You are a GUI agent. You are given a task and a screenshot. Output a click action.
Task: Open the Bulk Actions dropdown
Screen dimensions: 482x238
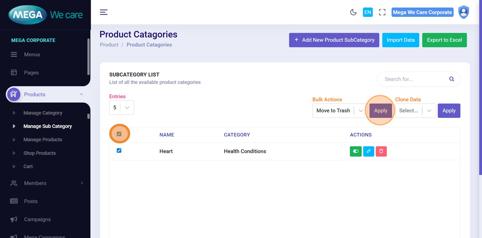[x=339, y=111]
